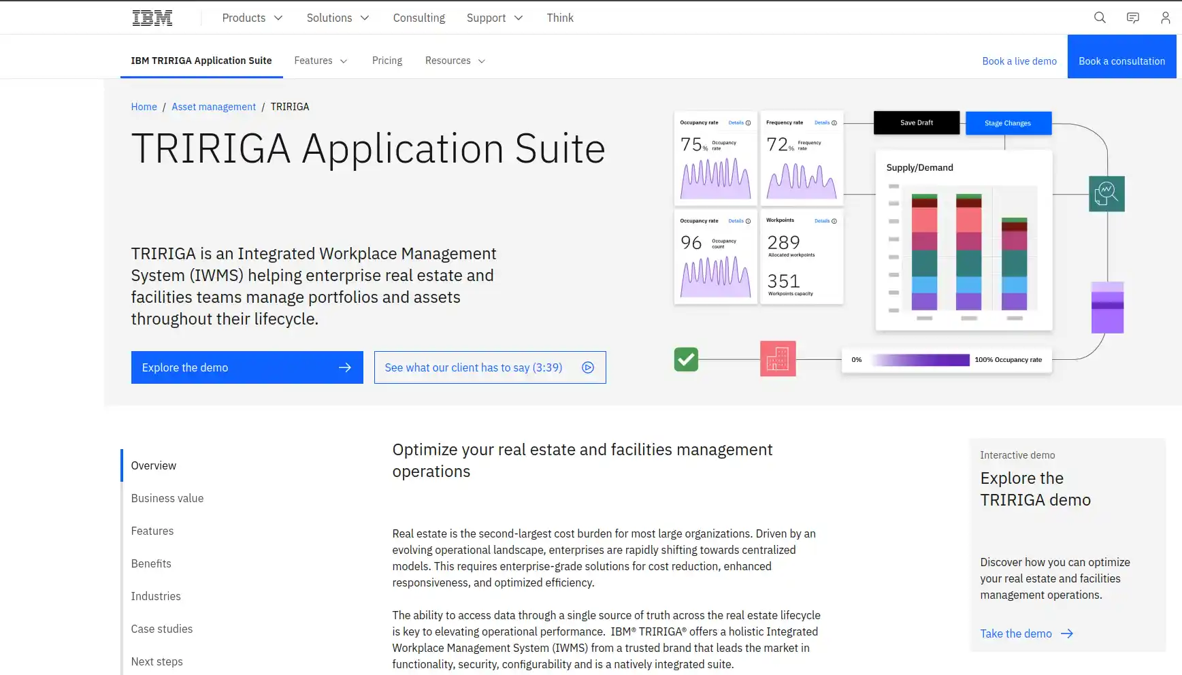Click the purple stacked block icon

[x=1107, y=308]
